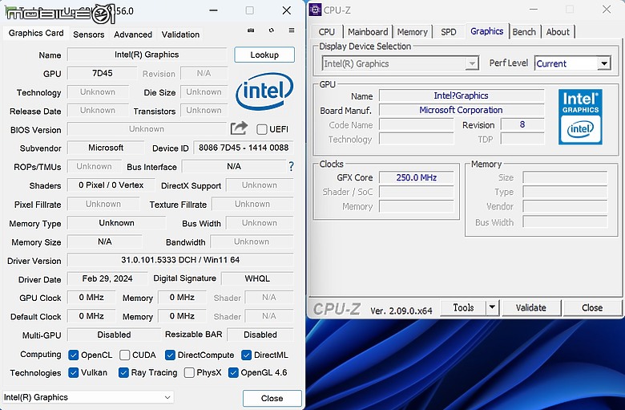This screenshot has height=410, width=625.
Task: Switch to the CPU tab in CPU-Z
Action: point(326,32)
